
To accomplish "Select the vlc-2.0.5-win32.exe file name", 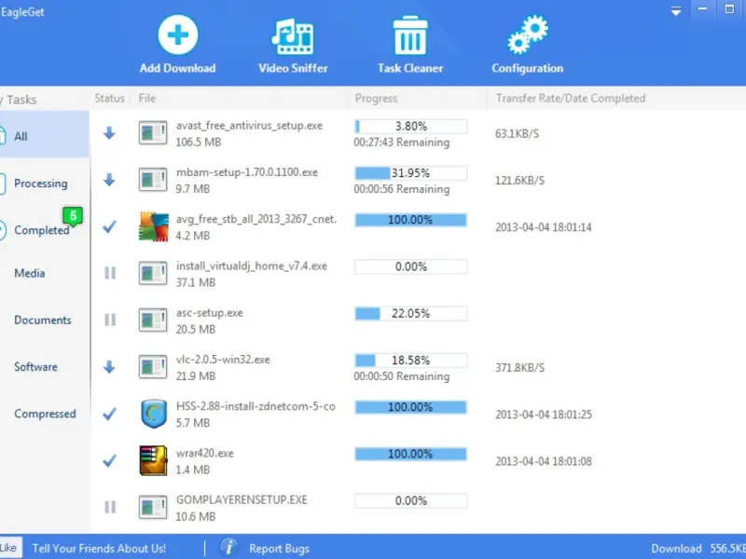I will tap(223, 360).
